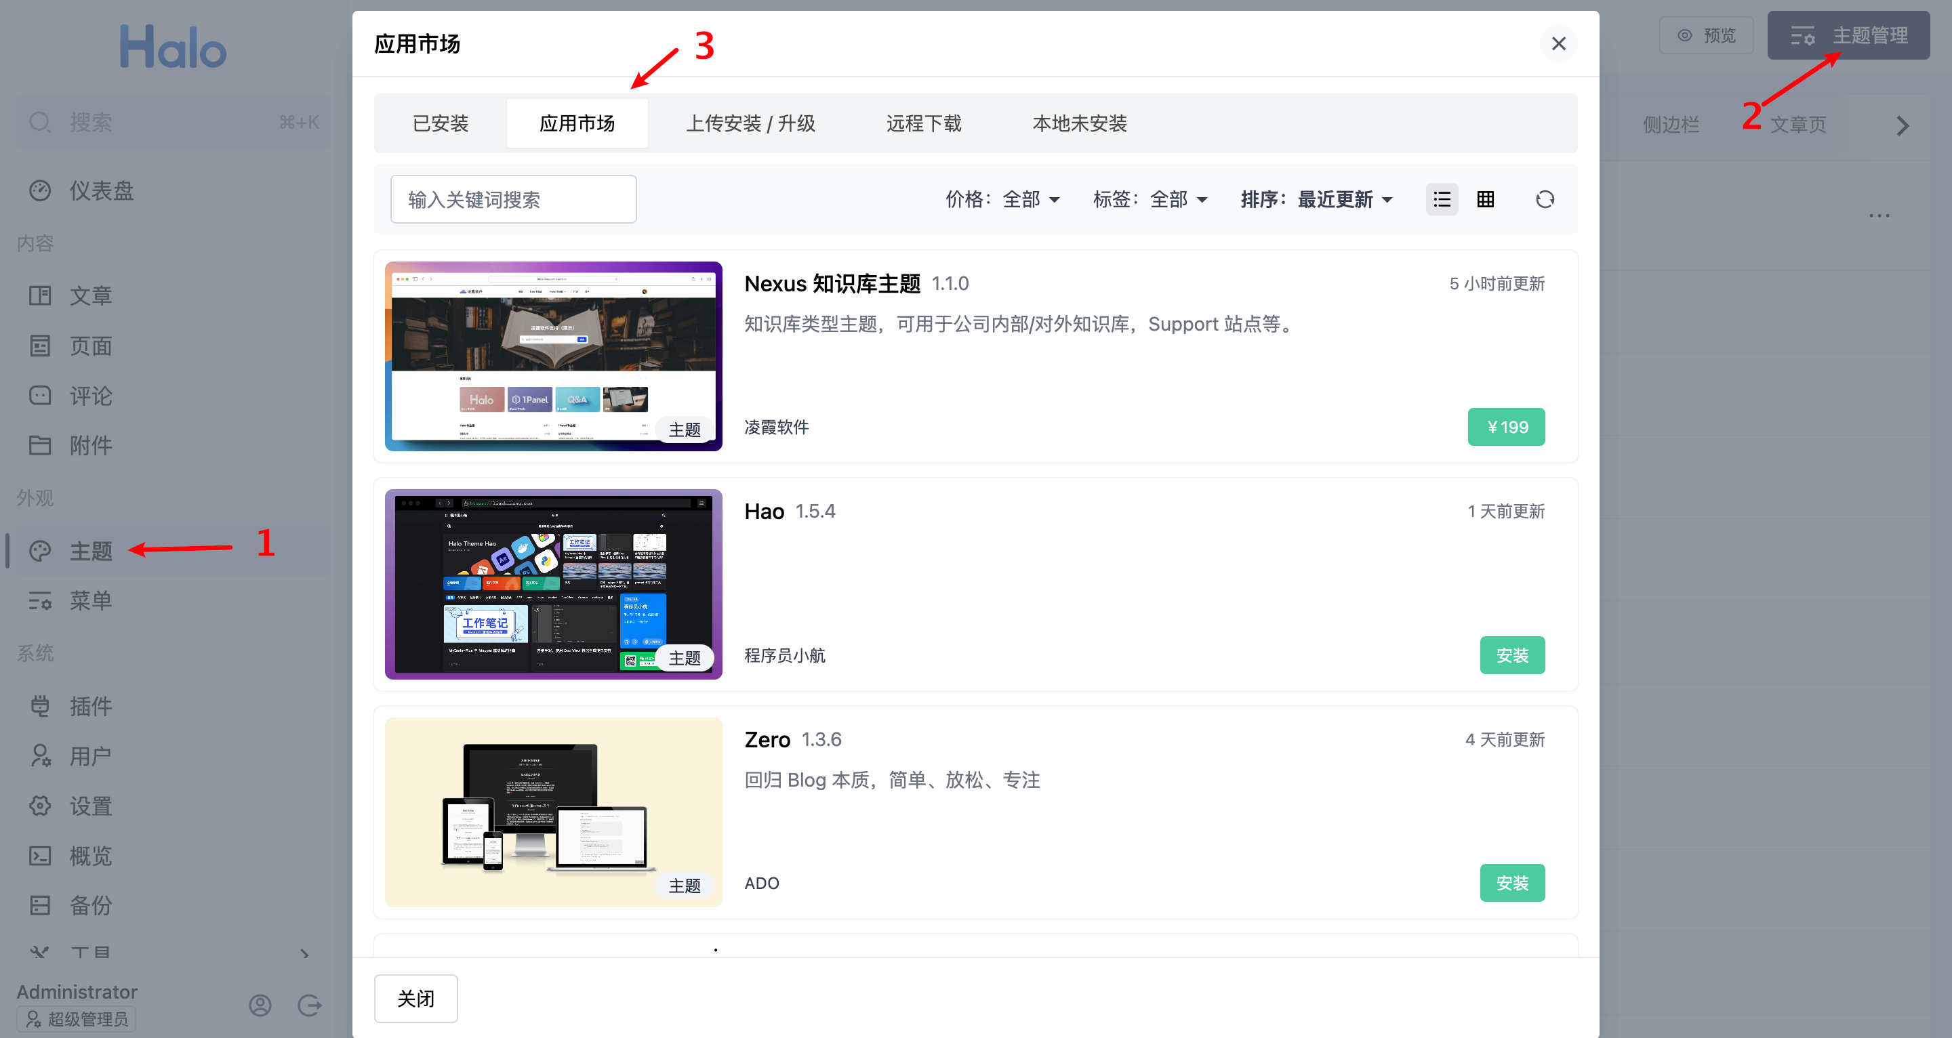Click the Zero theme title
The image size is (1952, 1038).
[x=767, y=739]
